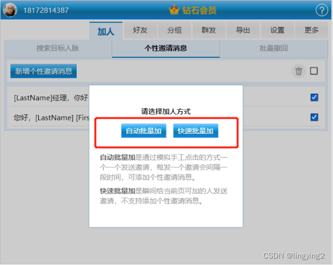
Task: Click the phone number 18172814387
Action: coord(46,10)
